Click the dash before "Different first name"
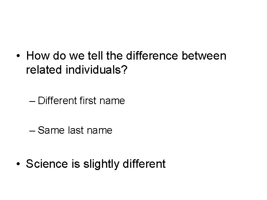 [x=32, y=100]
